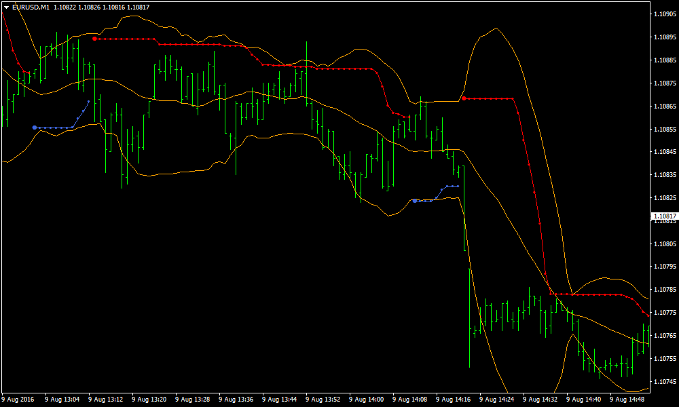Image resolution: width=679 pixels, height=407 pixels.
Task: Select the large blue dot near 1.10825 level
Action: click(415, 201)
